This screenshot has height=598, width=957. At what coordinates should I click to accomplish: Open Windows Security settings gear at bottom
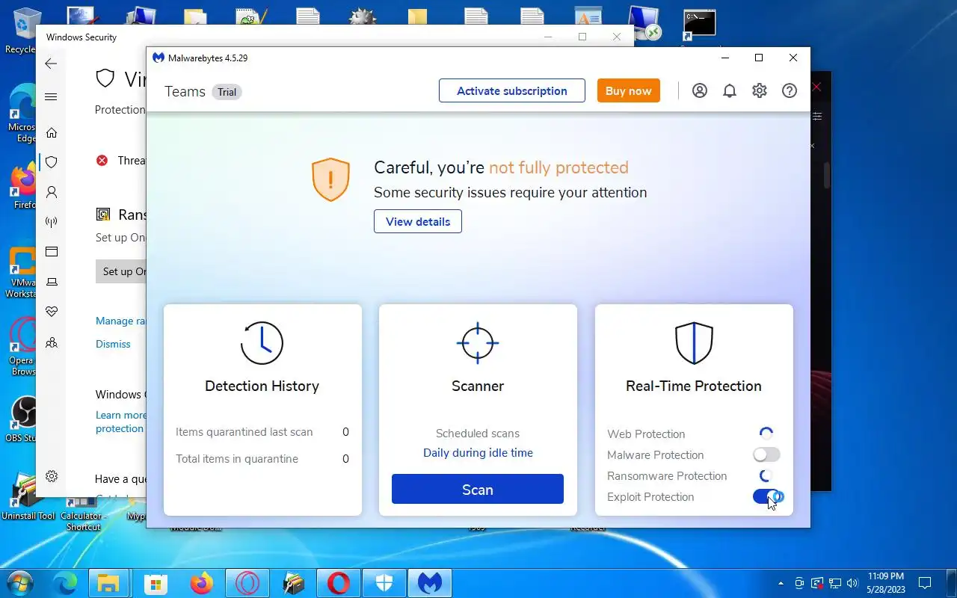click(52, 476)
